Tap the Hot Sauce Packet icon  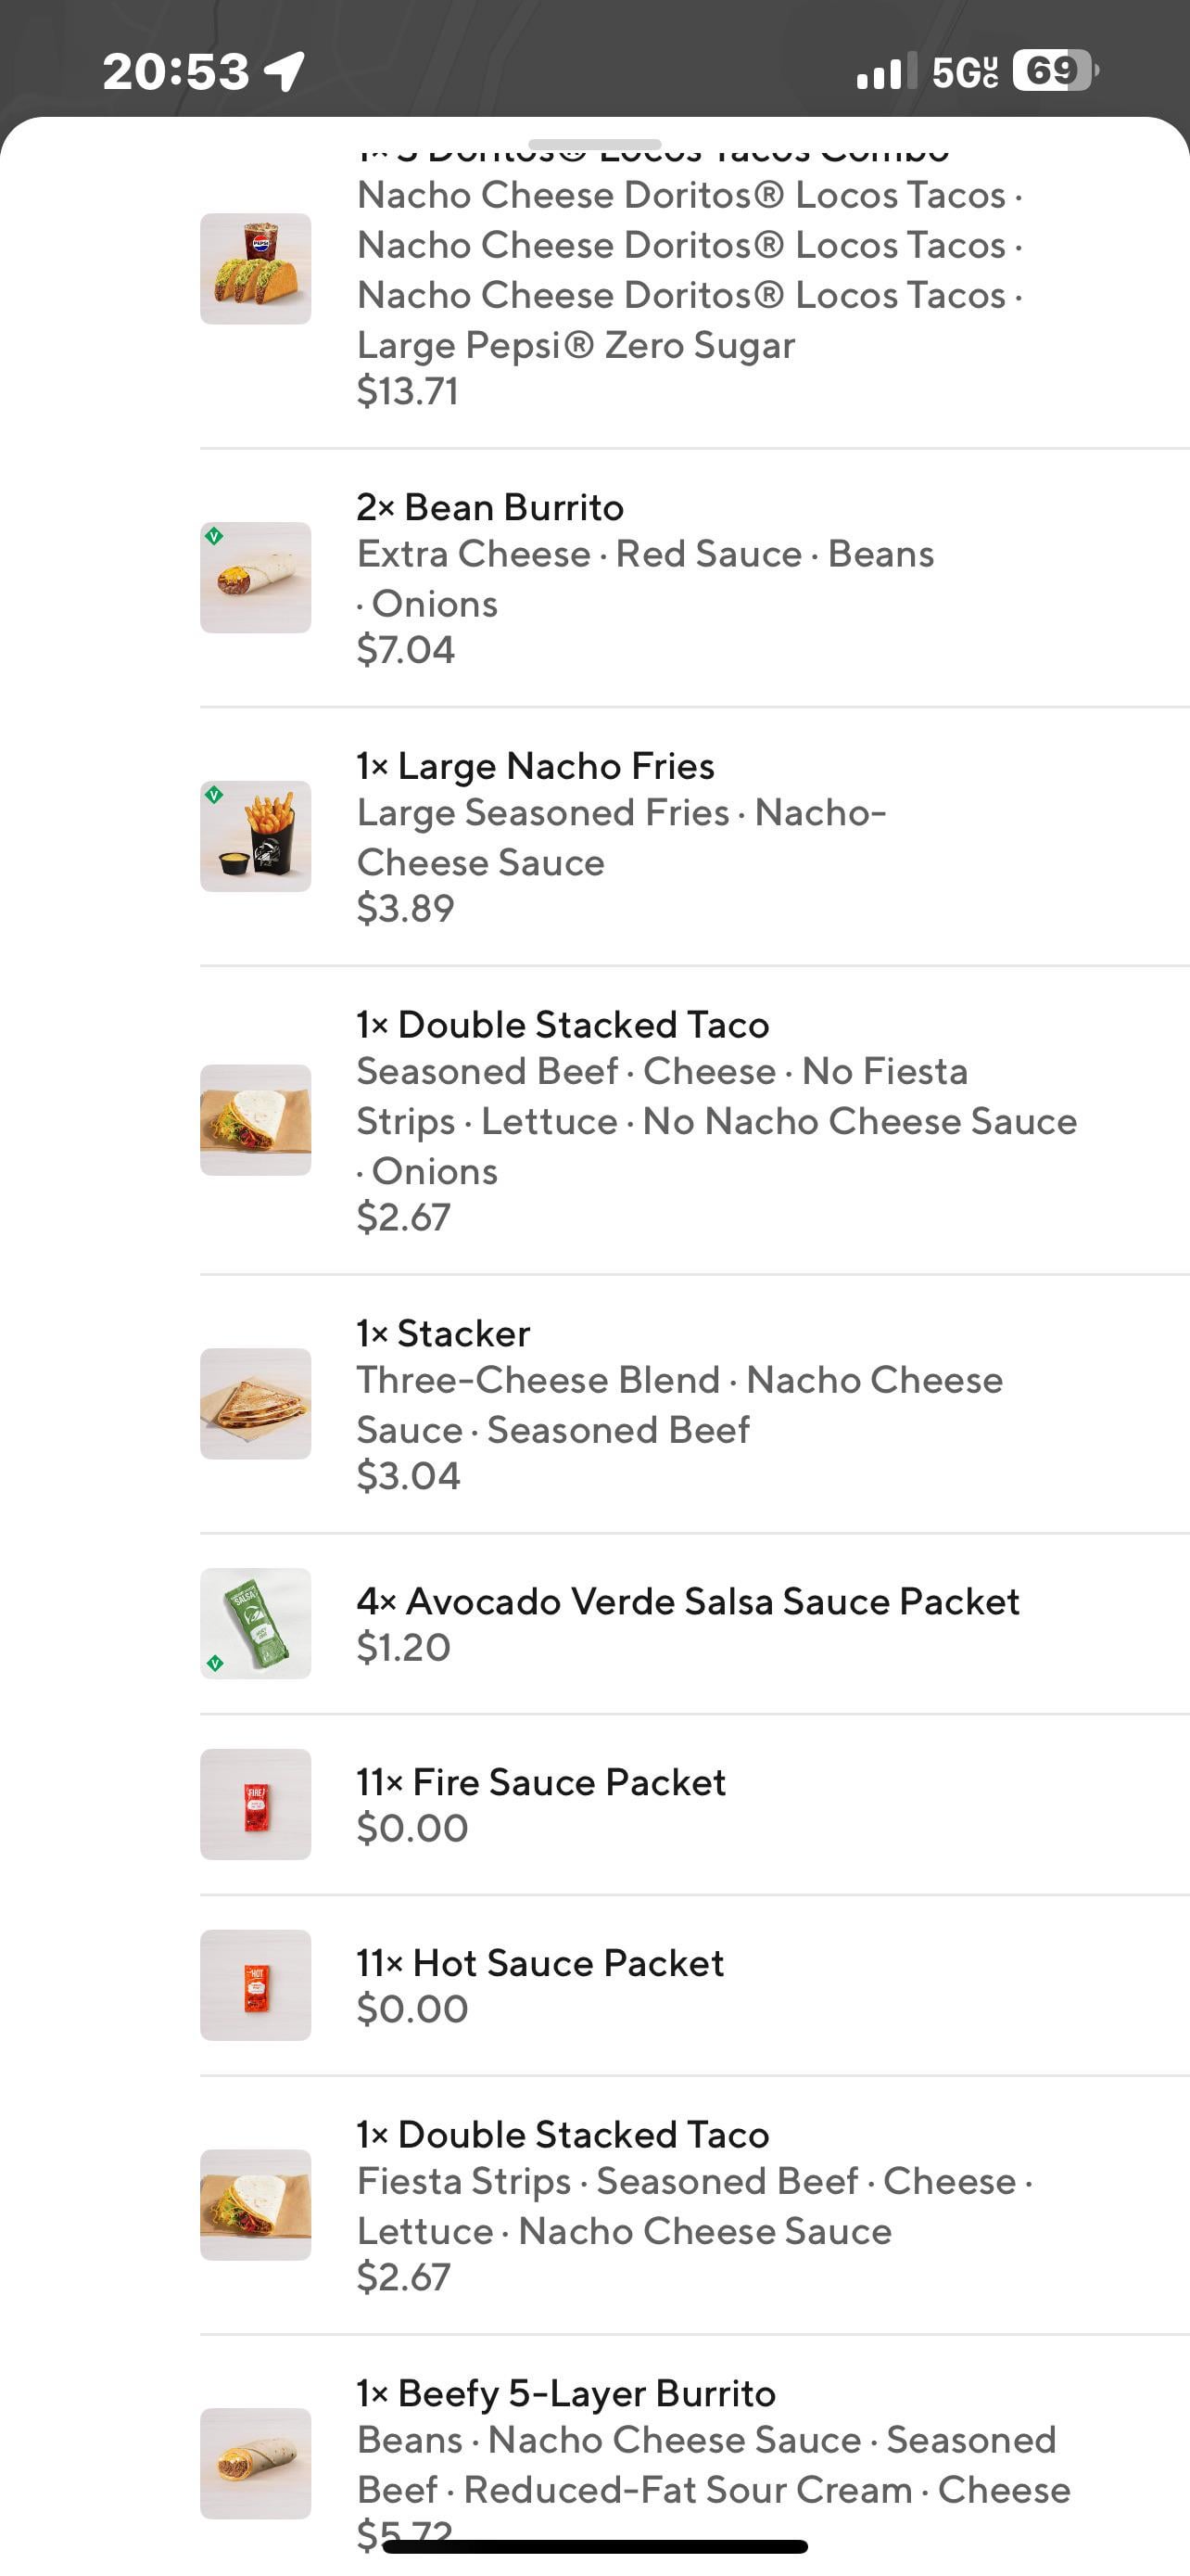pos(256,1985)
